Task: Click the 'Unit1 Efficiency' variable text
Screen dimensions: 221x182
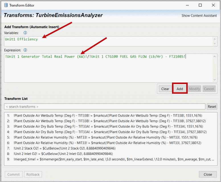Action: click(21, 39)
